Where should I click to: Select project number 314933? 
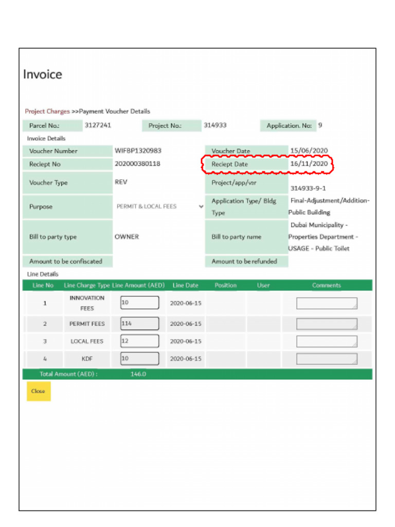pyautogui.click(x=216, y=125)
